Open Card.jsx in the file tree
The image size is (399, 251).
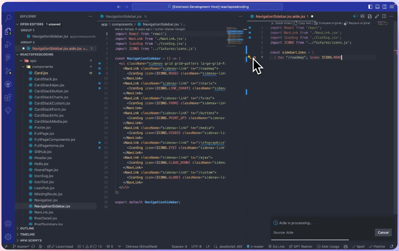(x=41, y=73)
